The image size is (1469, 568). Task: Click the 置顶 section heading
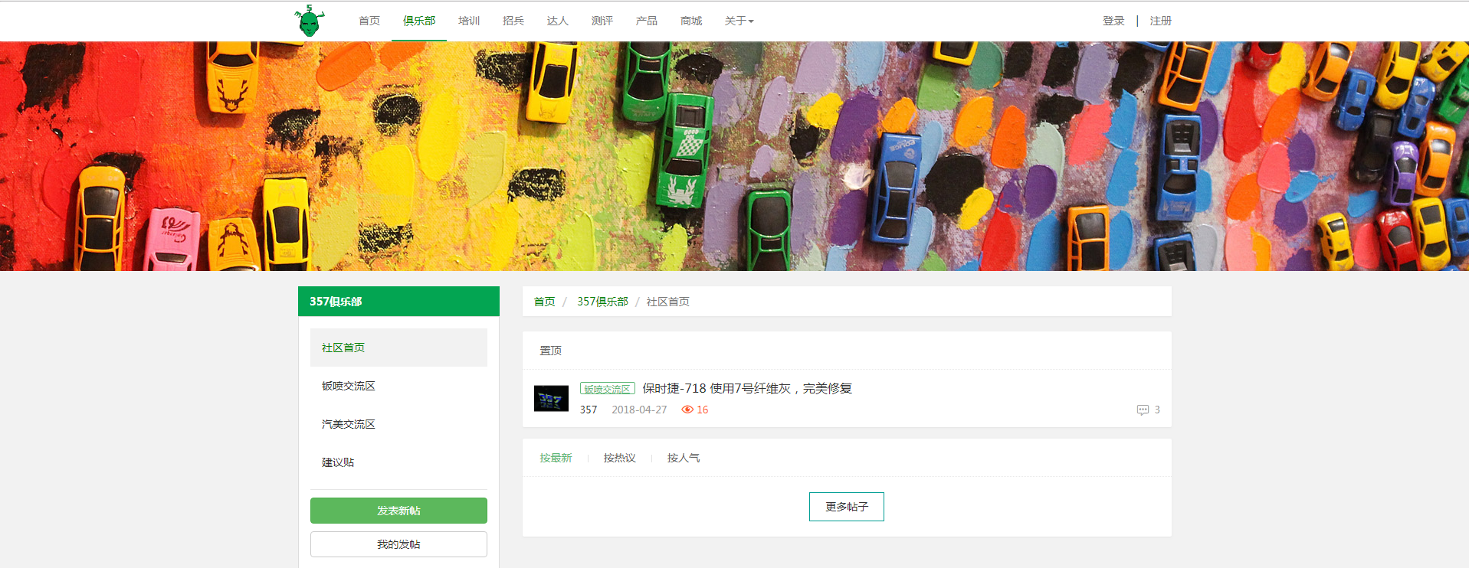550,351
